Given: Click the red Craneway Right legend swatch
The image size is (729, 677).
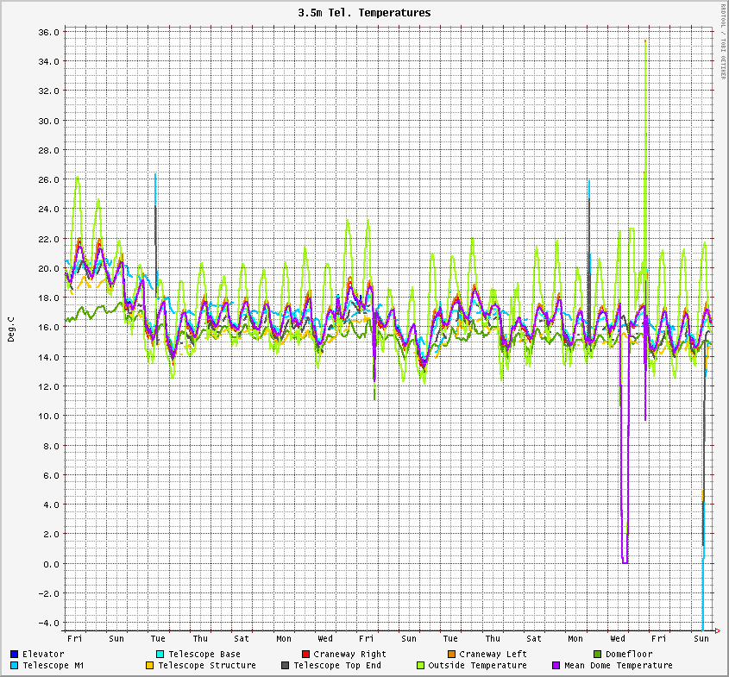Looking at the screenshot, I should pyautogui.click(x=305, y=654).
